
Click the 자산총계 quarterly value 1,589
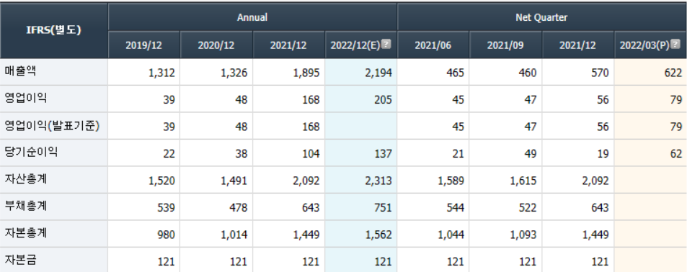coord(451,181)
